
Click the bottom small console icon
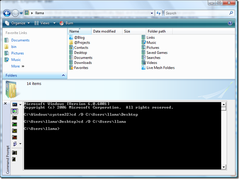tap(14, 159)
